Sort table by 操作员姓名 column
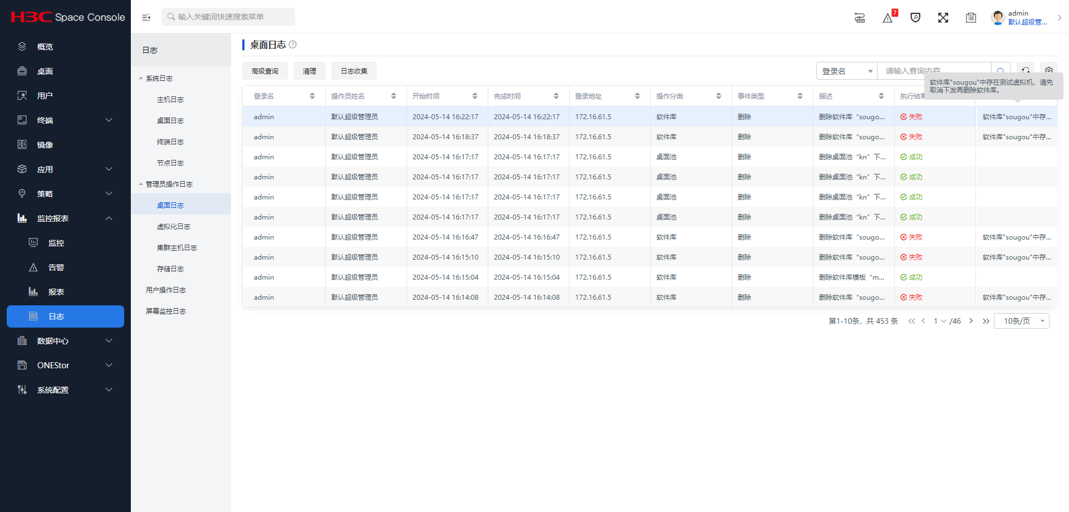Image resolution: width=1069 pixels, height=512 pixels. coord(394,96)
